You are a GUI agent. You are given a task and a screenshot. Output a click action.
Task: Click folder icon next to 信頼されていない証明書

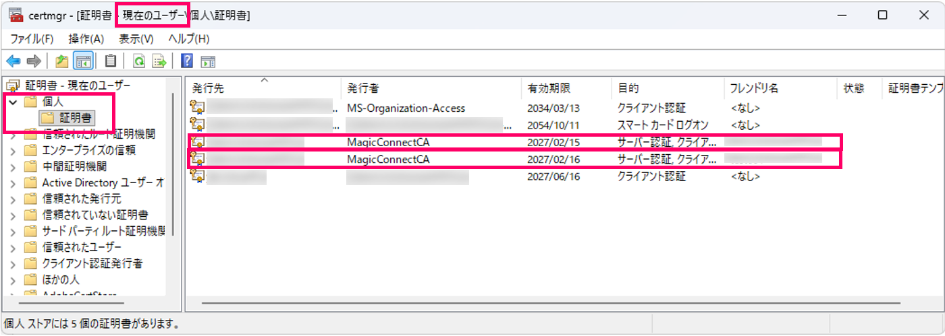click(30, 215)
